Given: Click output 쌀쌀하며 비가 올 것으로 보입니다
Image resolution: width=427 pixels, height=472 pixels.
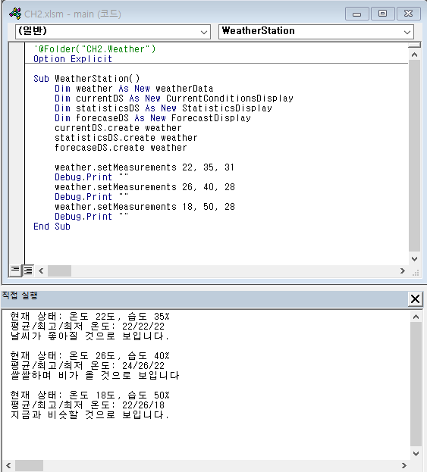Looking at the screenshot, I should (95, 376).
